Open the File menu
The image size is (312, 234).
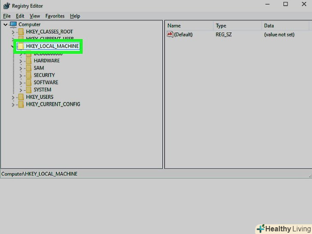click(7, 16)
